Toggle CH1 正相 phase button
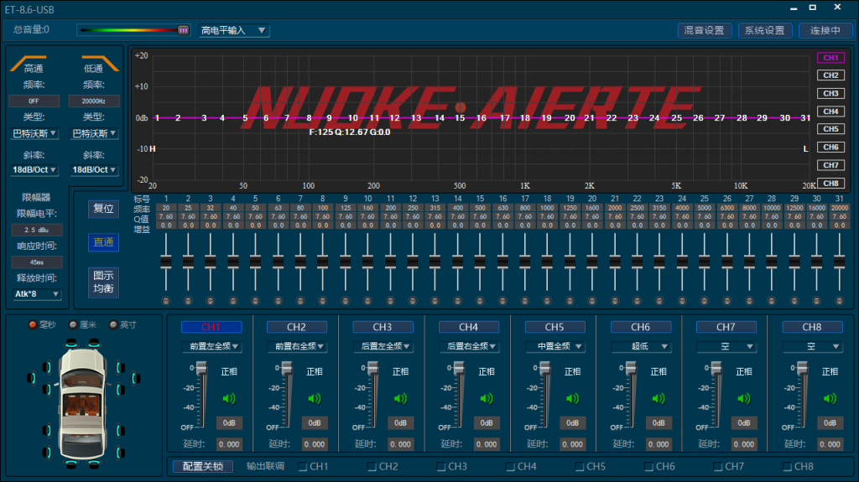 [229, 371]
